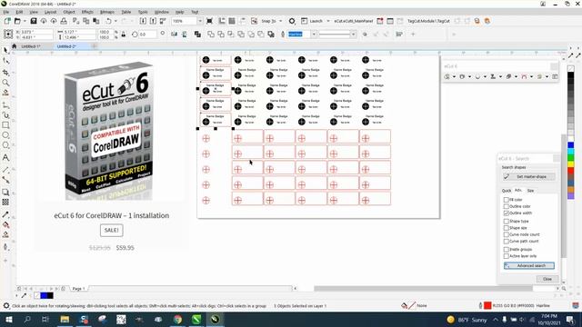Enable the Fill color checkbox
Viewport: 582px width, 327px height.
pos(506,200)
